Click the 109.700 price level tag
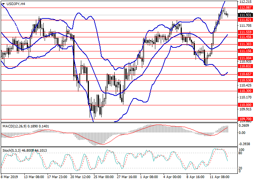Image resolution: width=254 pixels, height=181 pixels. click(245, 119)
